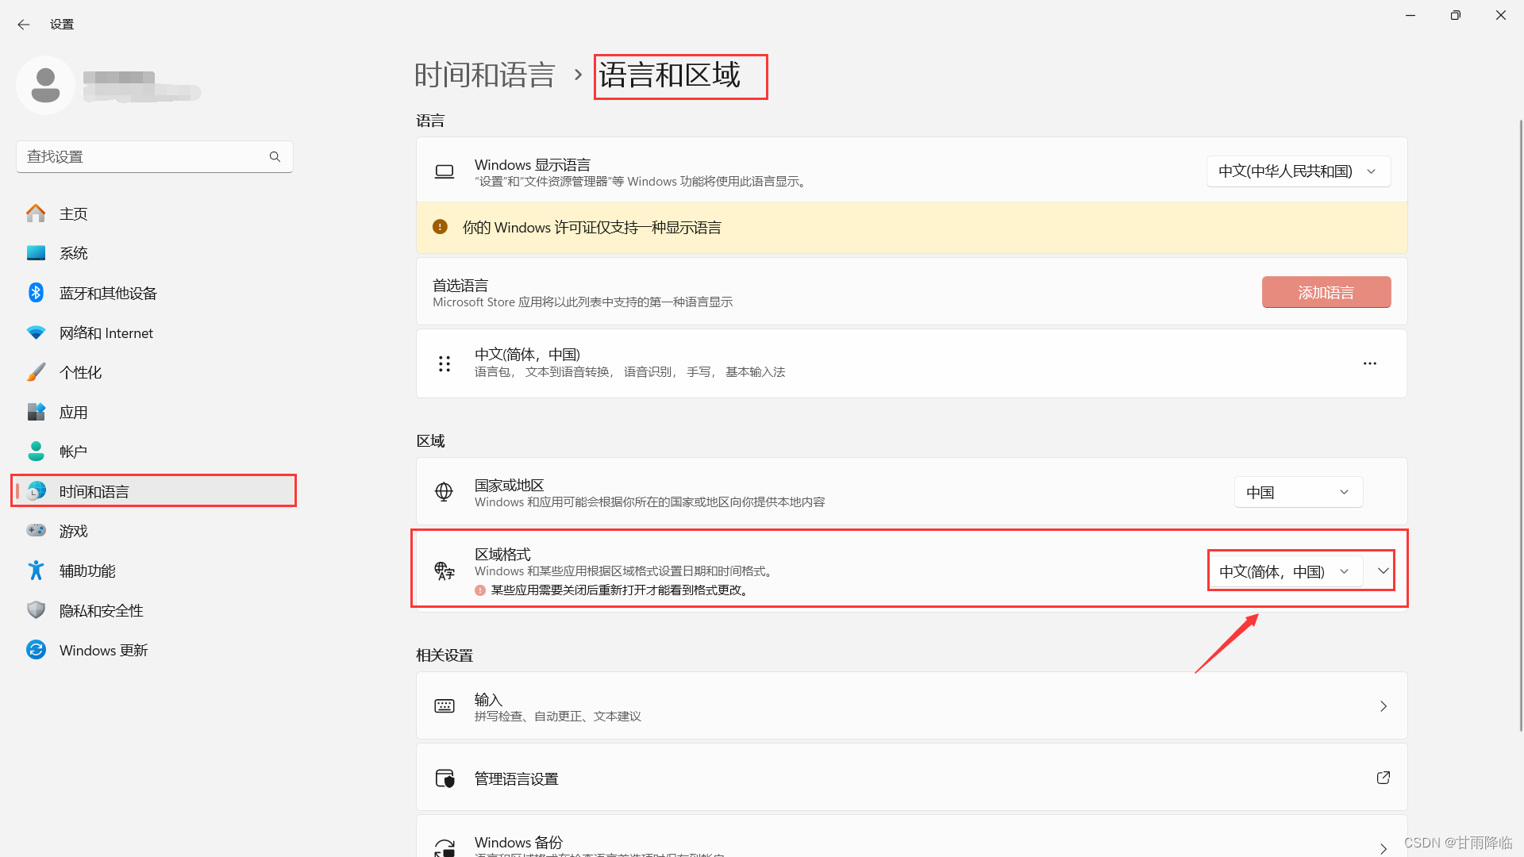Expand the Windows 备份 chevron
Viewport: 1524px width, 857px height.
click(1384, 848)
